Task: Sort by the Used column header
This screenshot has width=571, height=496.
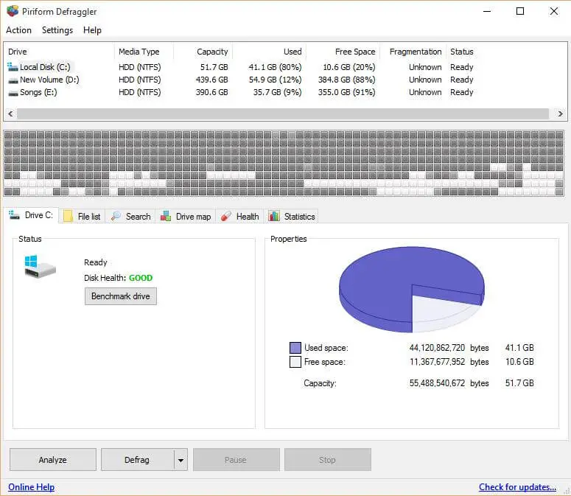Action: pyautogui.click(x=269, y=52)
